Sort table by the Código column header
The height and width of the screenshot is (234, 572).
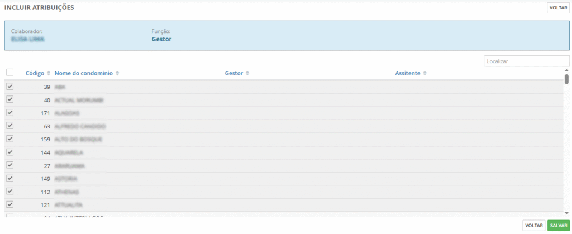pos(35,73)
